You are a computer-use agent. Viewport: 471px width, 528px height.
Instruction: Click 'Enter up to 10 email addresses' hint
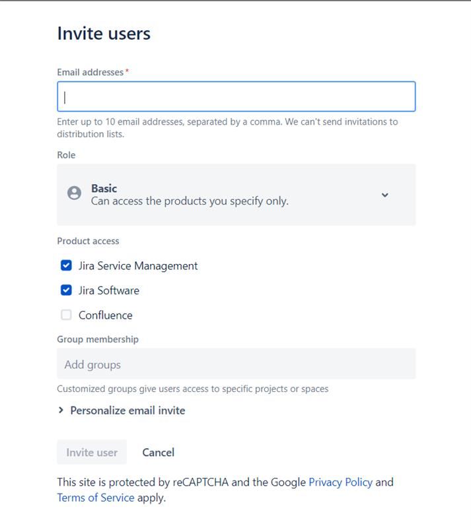pyautogui.click(x=227, y=127)
